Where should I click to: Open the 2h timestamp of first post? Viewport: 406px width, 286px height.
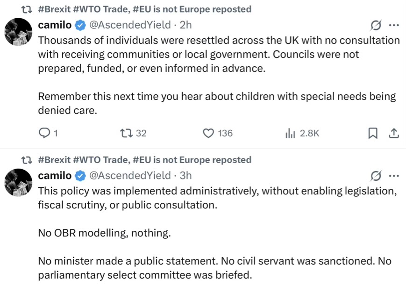click(185, 25)
